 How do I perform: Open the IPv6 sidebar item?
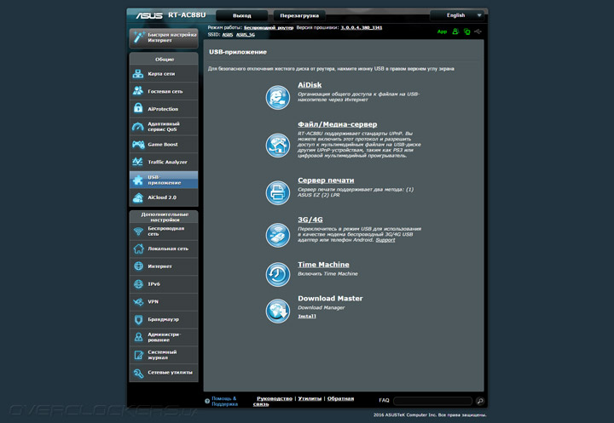tap(164, 283)
